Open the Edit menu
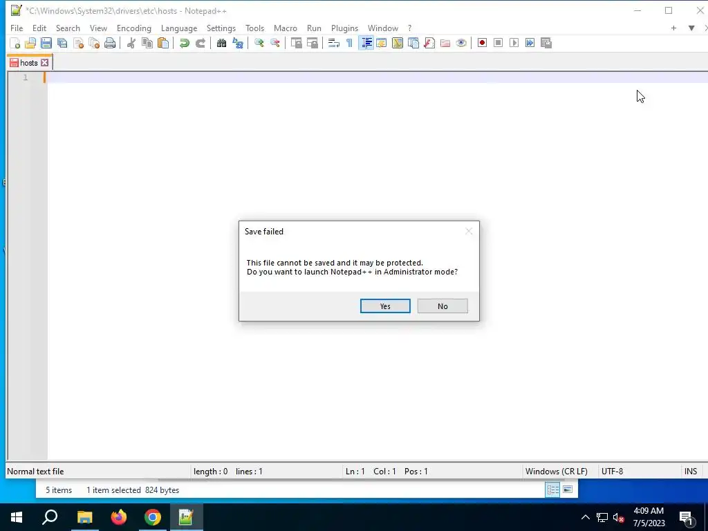The height and width of the screenshot is (531, 708). click(39, 28)
